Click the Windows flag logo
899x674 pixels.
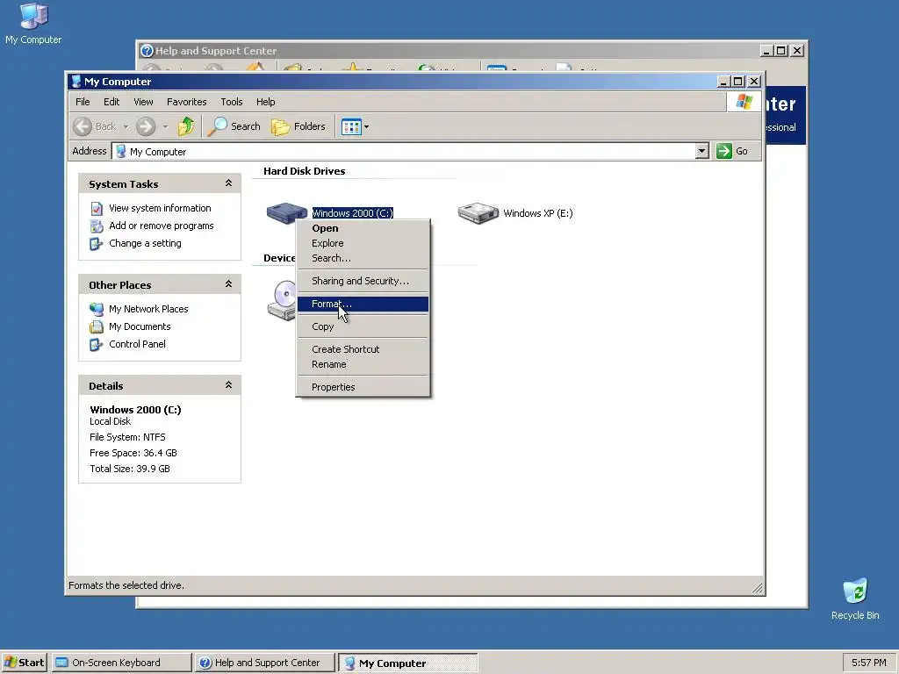744,102
